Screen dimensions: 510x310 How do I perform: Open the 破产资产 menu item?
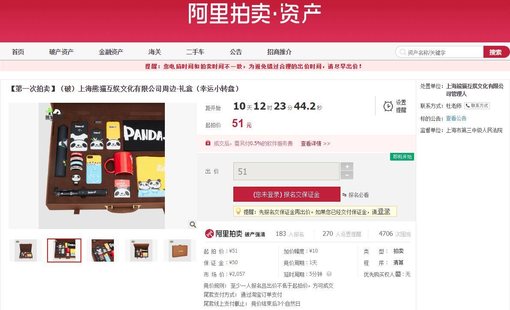(x=62, y=52)
